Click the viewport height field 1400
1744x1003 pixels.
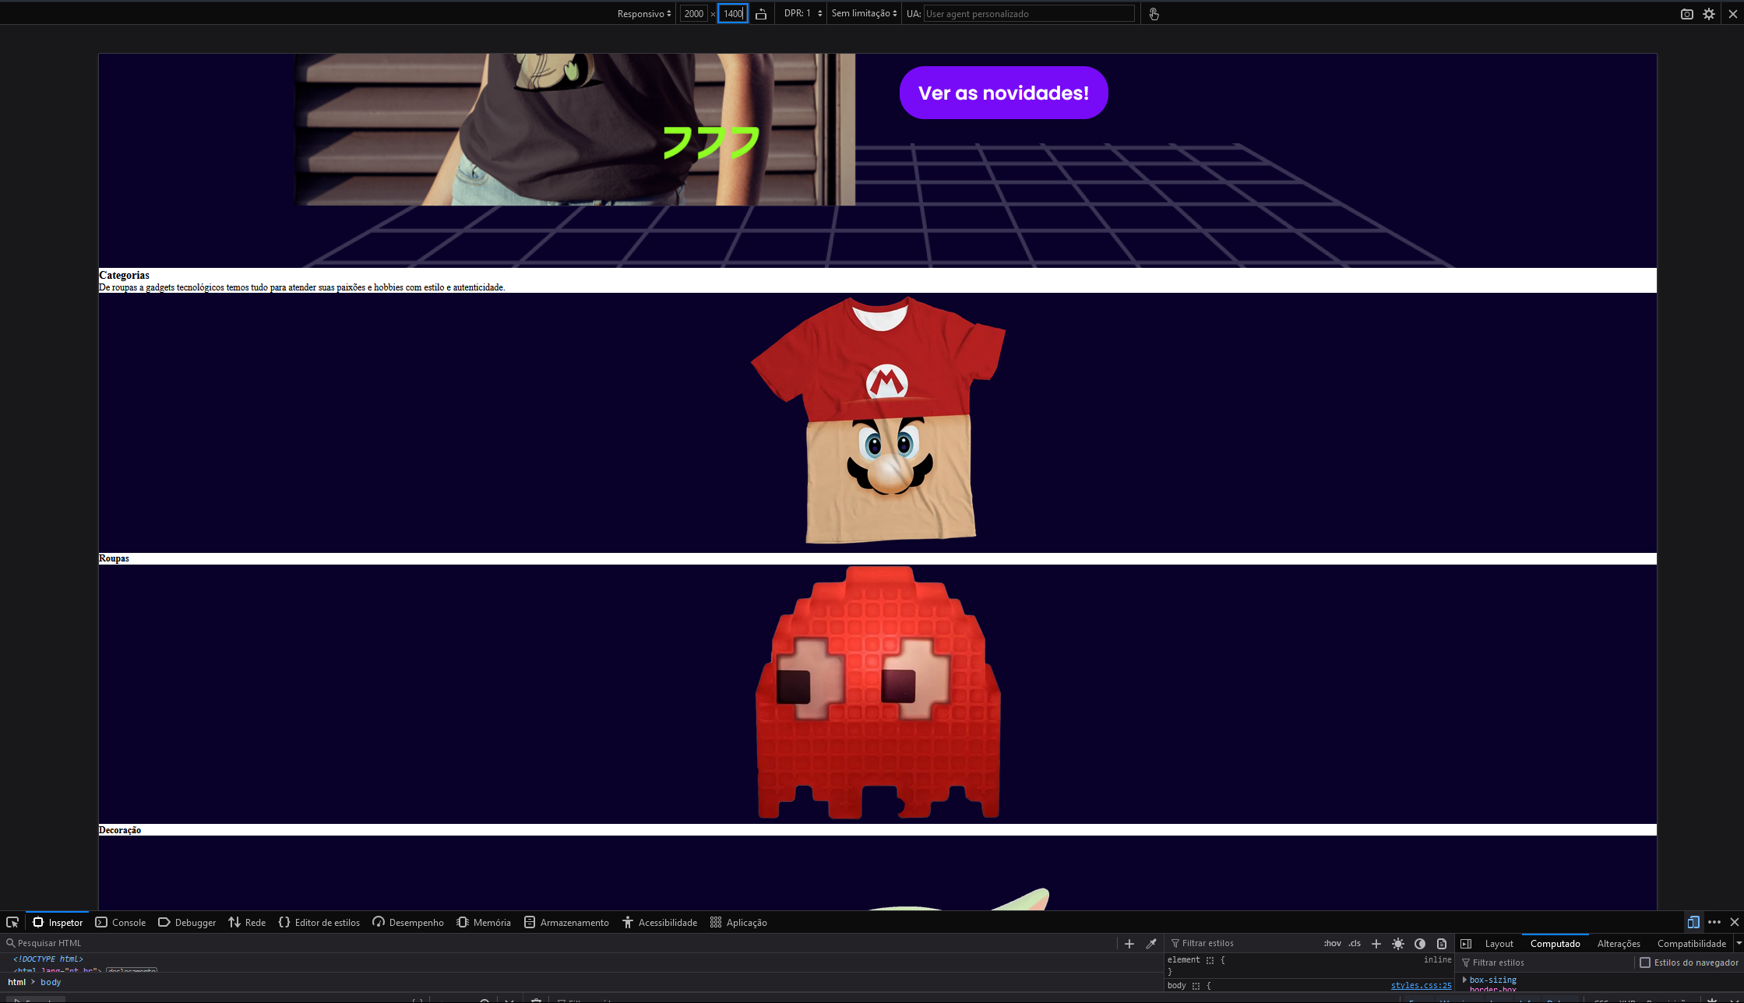[x=733, y=13]
